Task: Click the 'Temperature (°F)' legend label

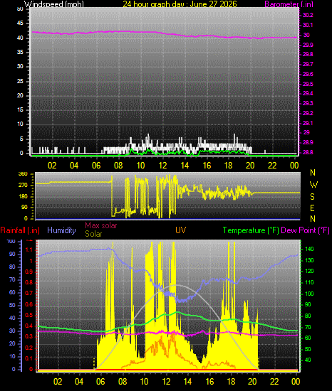Action: 251,230
